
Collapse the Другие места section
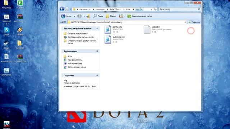pyautogui.click(x=97, y=51)
